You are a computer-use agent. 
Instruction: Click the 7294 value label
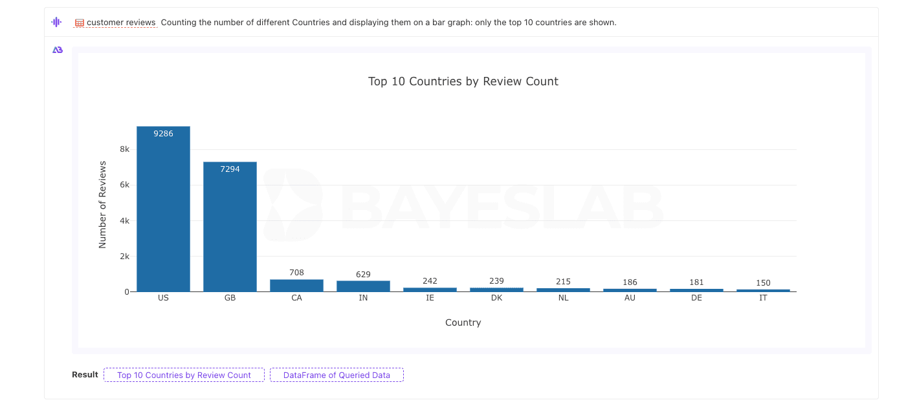click(230, 169)
